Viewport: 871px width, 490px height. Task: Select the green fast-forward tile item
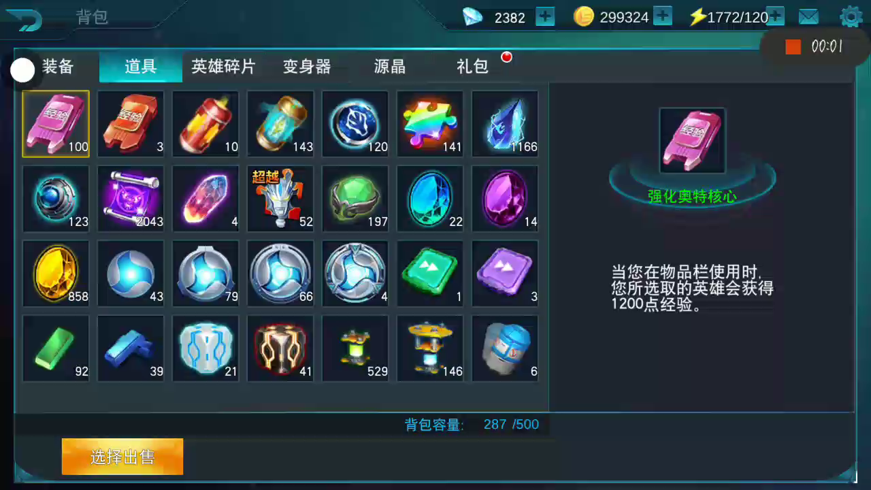coord(430,274)
